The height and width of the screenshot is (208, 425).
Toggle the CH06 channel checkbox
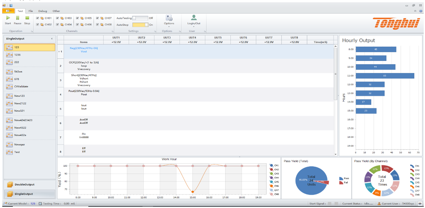[78, 24]
